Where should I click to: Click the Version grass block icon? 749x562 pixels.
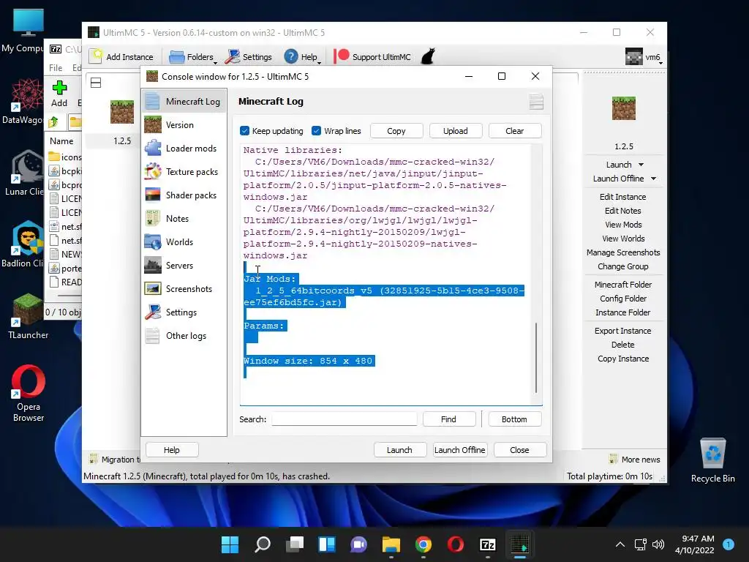[153, 124]
